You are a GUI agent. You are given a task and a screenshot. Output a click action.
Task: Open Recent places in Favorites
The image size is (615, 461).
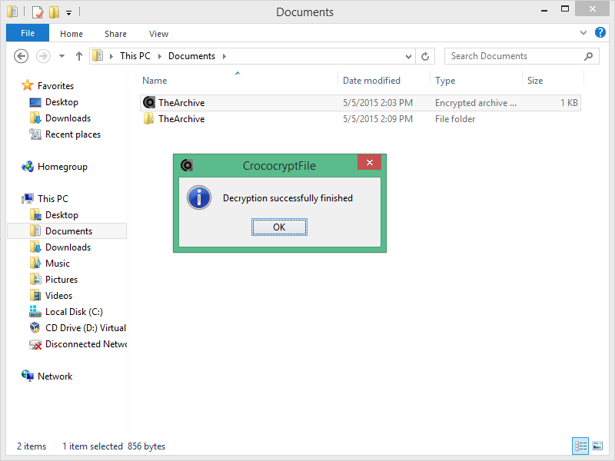[73, 134]
